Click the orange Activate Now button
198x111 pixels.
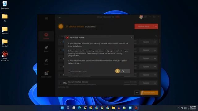click(149, 93)
